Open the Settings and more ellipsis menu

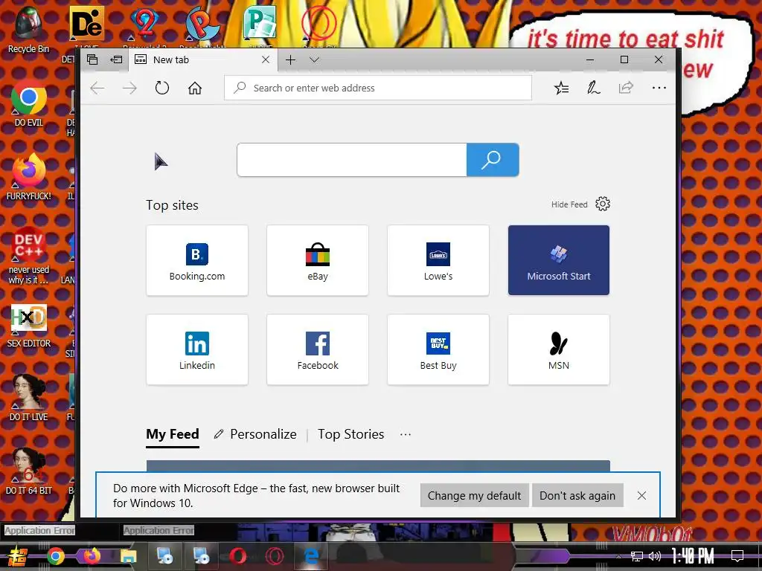[x=659, y=88]
